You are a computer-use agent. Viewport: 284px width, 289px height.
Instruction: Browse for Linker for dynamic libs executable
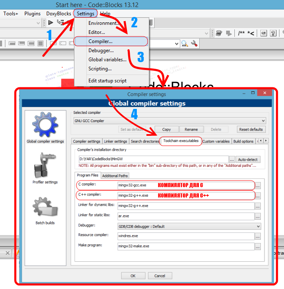pyautogui.click(x=258, y=206)
